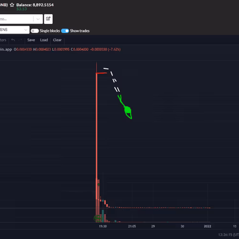Clear the chart drawings
This screenshot has height=239, width=239.
coord(57,40)
